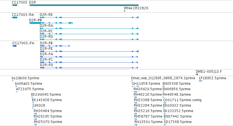The width and height of the screenshot is (233, 126).
Task: Select the D2R-PD protein label
Action: [47, 65]
